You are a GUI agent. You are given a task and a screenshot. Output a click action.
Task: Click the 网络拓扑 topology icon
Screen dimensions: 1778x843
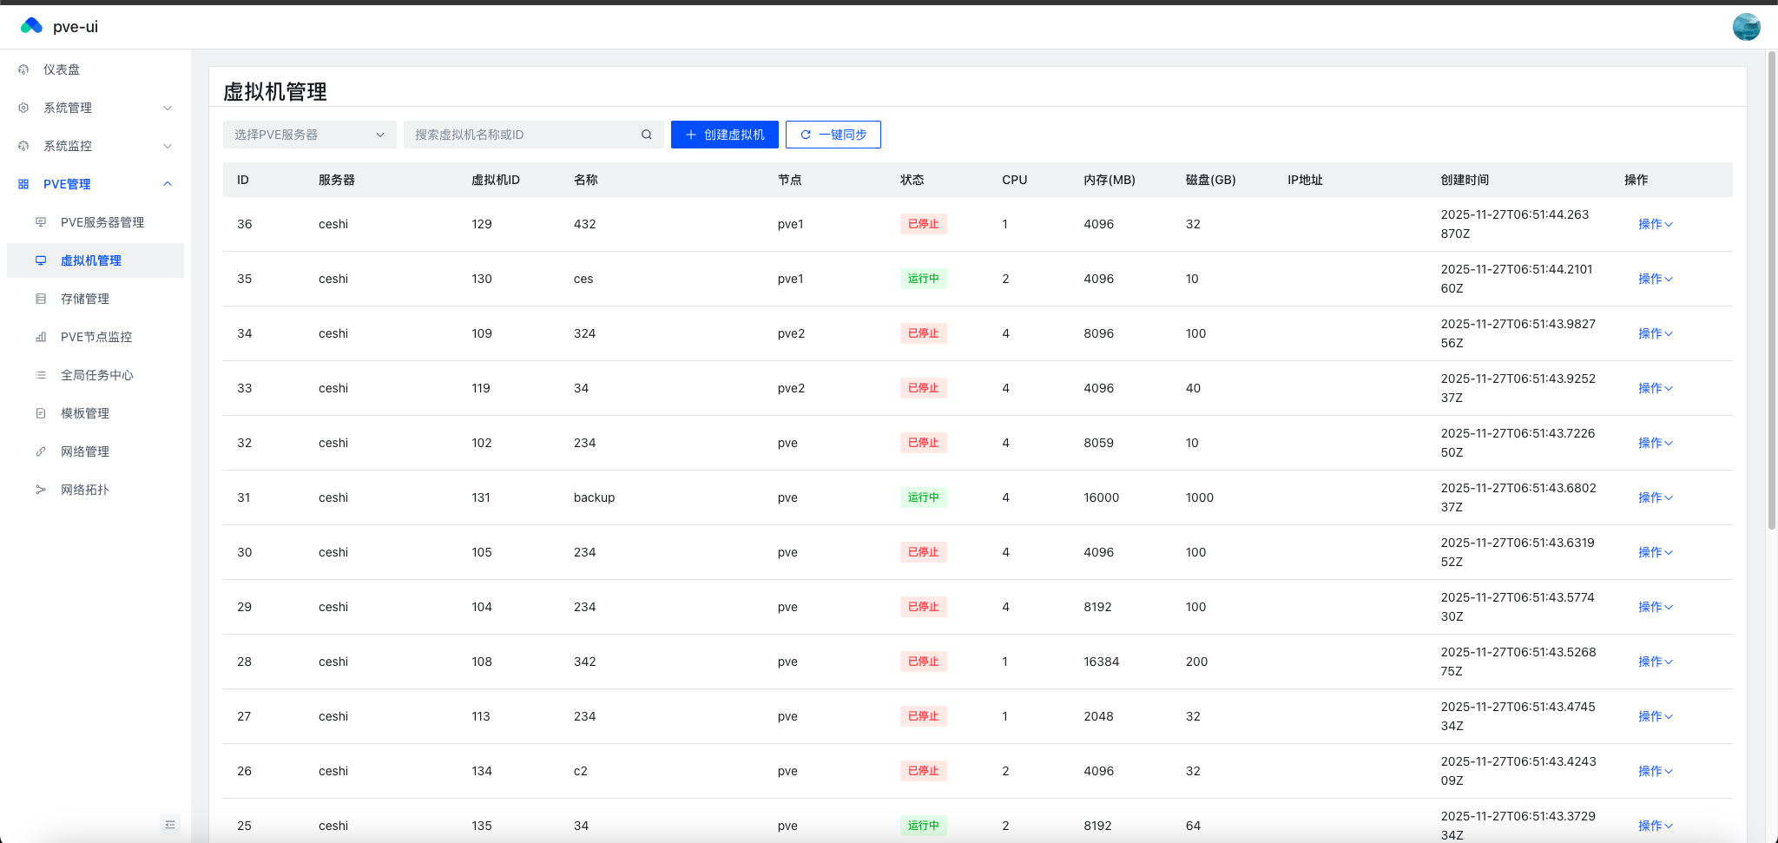pos(41,489)
